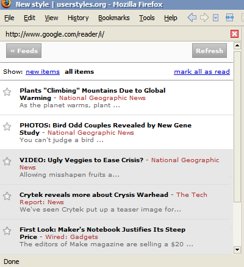Click 'The editors of Make magazine' snippet
The image size is (244, 267).
tap(106, 244)
